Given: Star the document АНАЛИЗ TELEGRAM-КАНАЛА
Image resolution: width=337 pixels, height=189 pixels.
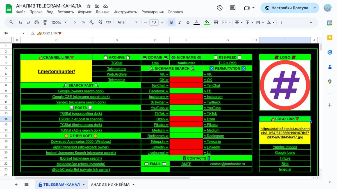Looking at the screenshot, I should point(89,6).
